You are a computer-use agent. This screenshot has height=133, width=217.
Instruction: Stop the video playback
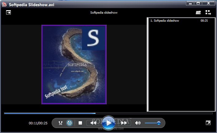point(80,123)
